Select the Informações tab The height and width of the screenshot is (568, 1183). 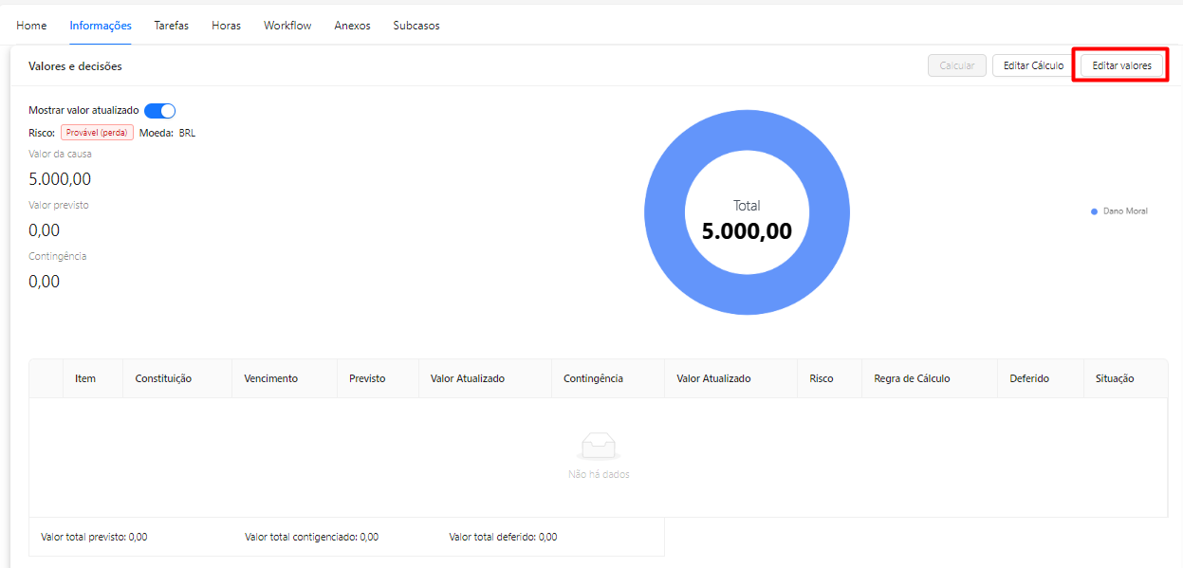[x=101, y=26]
